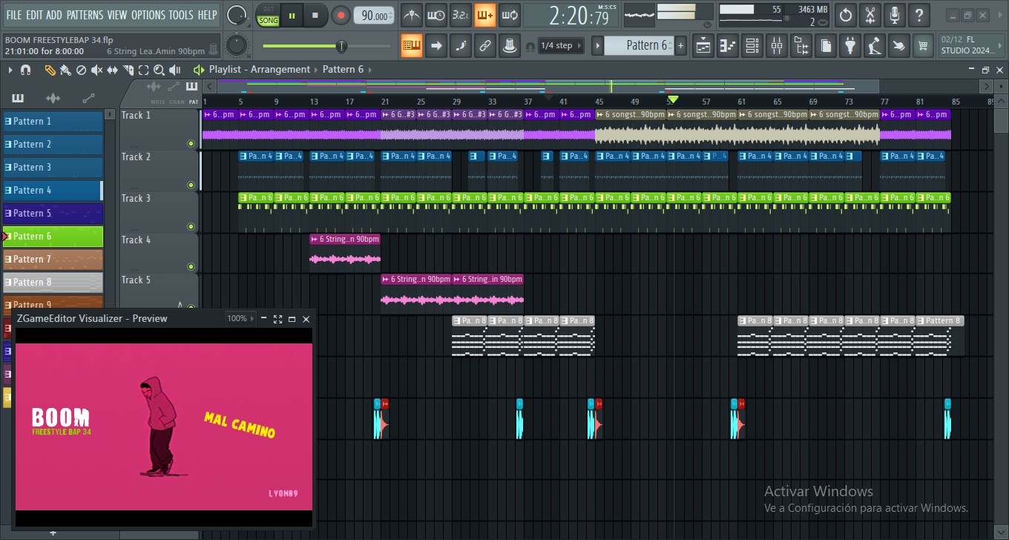The height and width of the screenshot is (540, 1009).
Task: Open the Playlist options arrow menu
Action: click(x=10, y=70)
